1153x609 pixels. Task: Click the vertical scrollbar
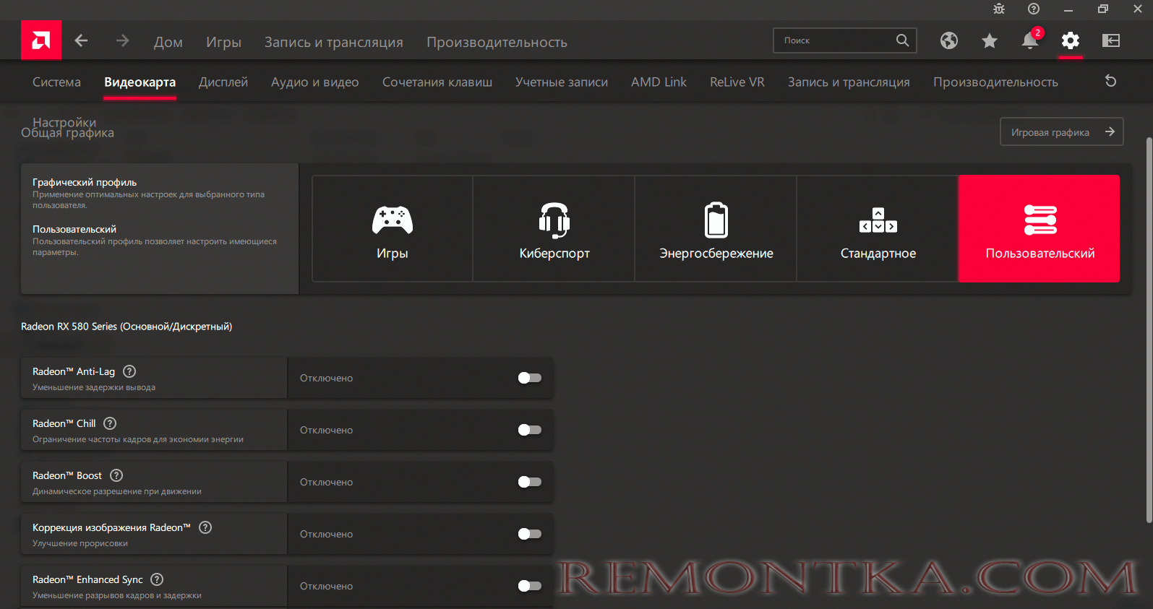click(x=1149, y=329)
